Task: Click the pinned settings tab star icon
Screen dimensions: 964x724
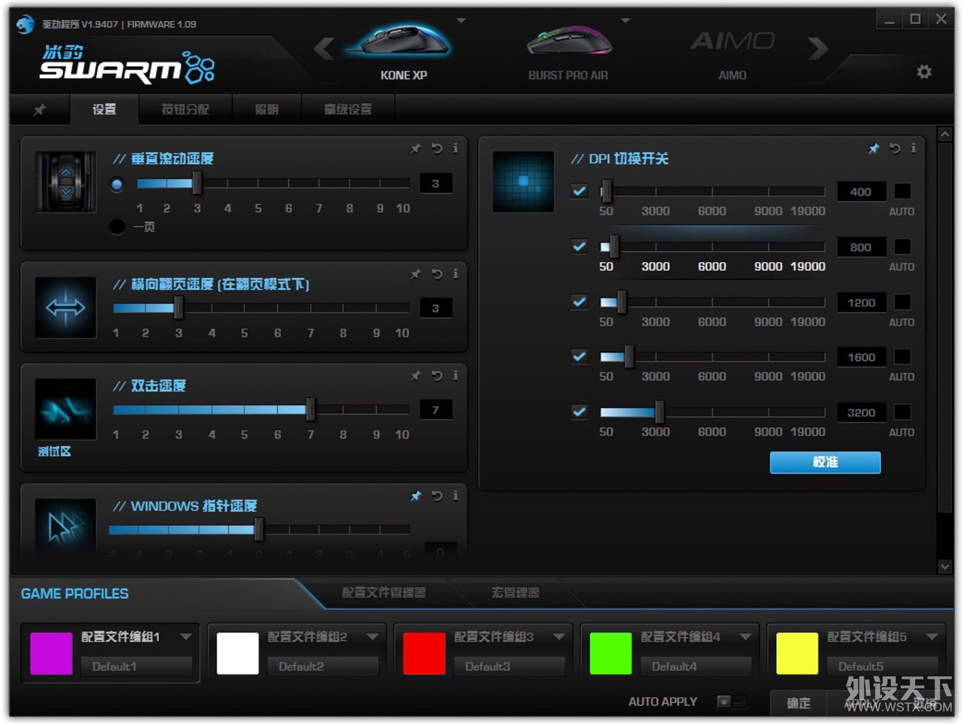Action: pyautogui.click(x=40, y=110)
